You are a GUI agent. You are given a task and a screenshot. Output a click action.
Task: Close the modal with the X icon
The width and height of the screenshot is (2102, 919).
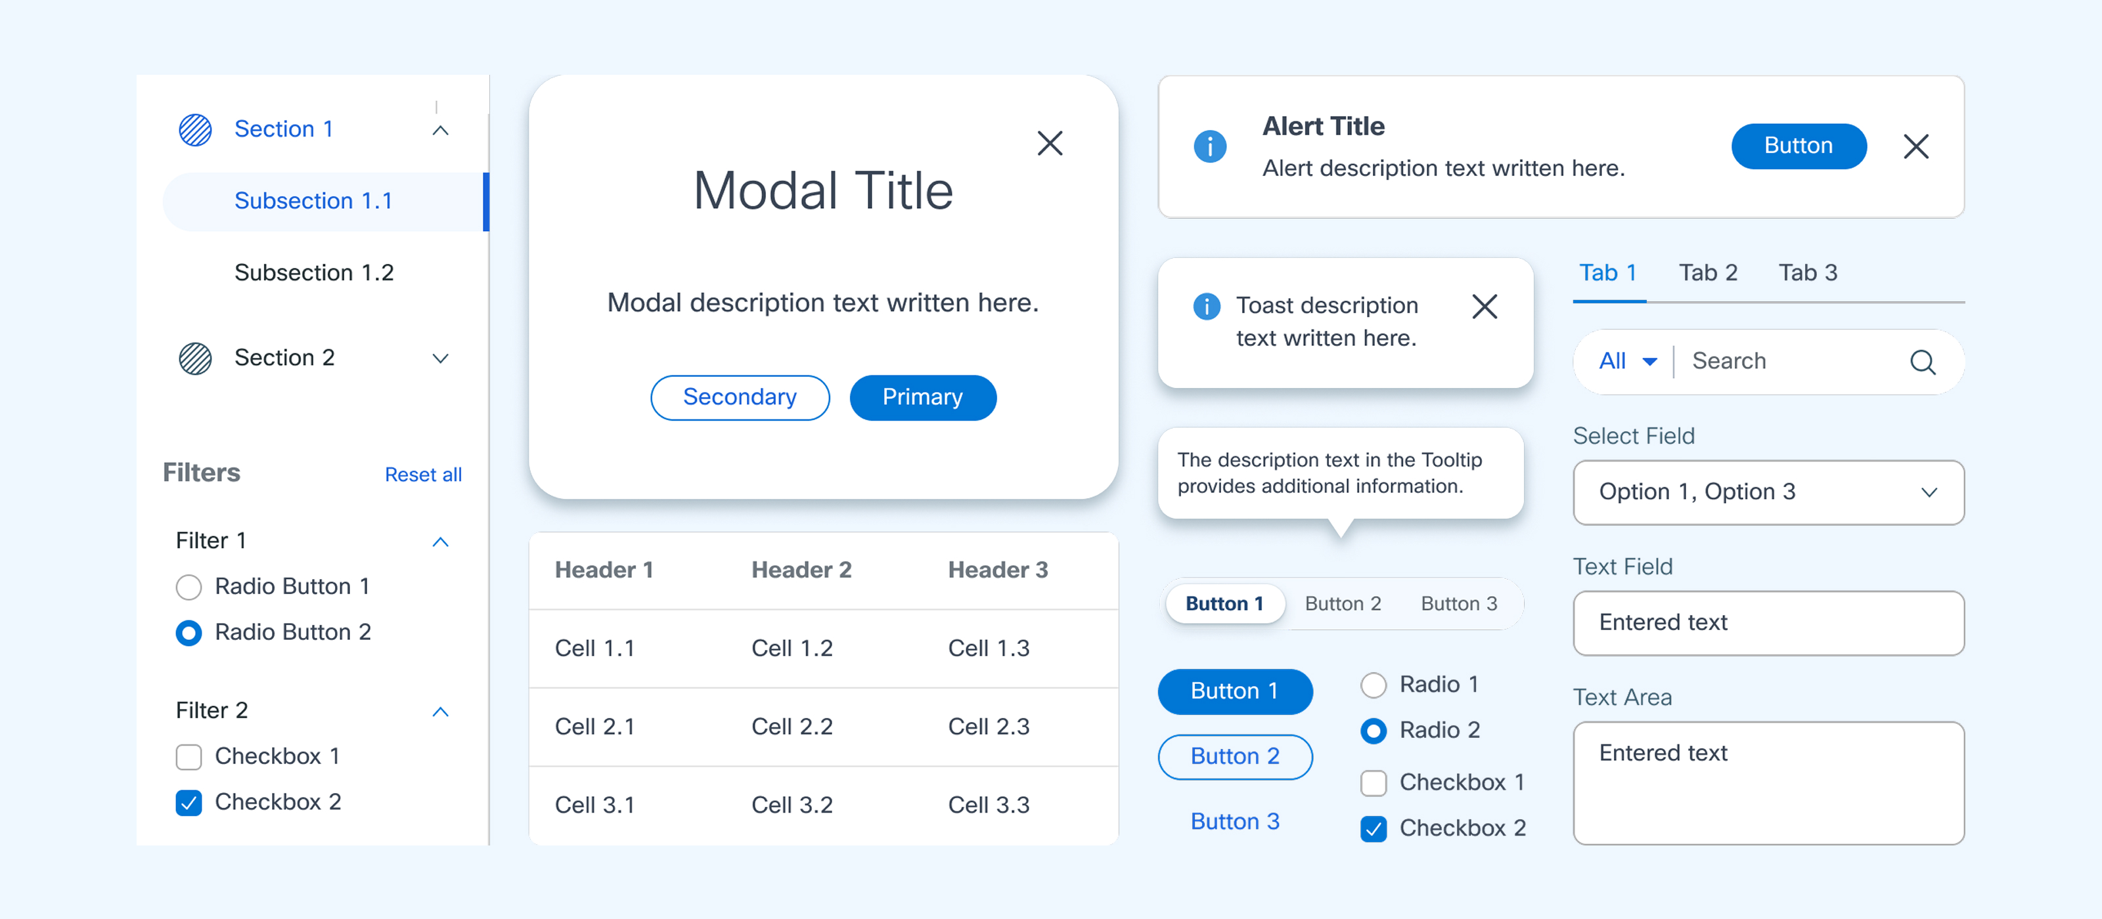[x=1050, y=144]
